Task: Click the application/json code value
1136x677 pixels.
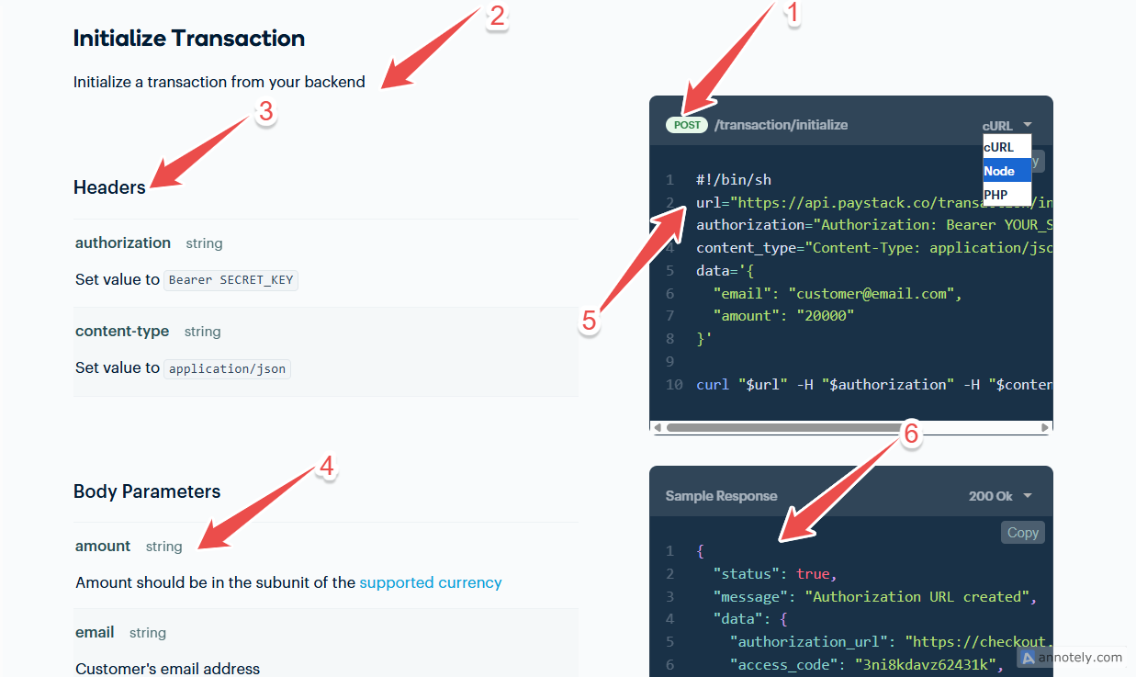Action: pyautogui.click(x=228, y=368)
